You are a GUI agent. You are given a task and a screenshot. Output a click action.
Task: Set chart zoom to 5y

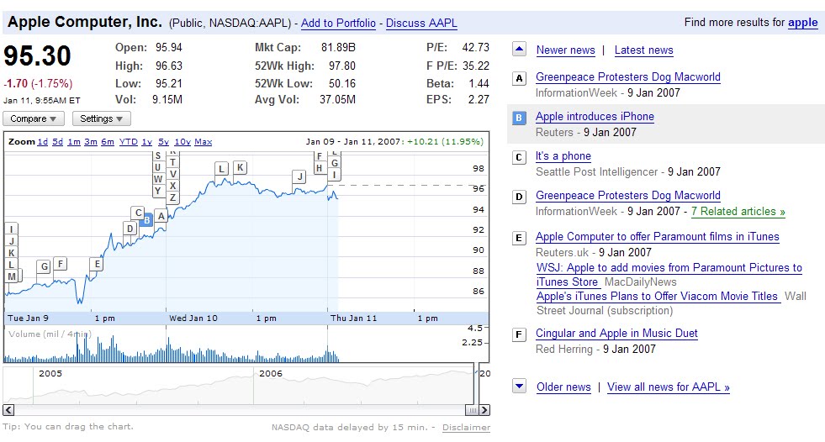point(164,142)
